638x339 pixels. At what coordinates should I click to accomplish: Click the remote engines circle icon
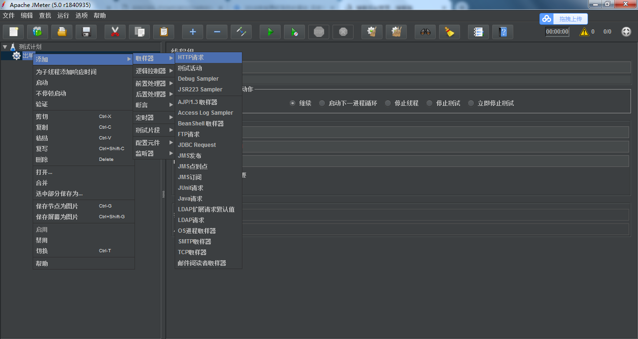(x=626, y=32)
